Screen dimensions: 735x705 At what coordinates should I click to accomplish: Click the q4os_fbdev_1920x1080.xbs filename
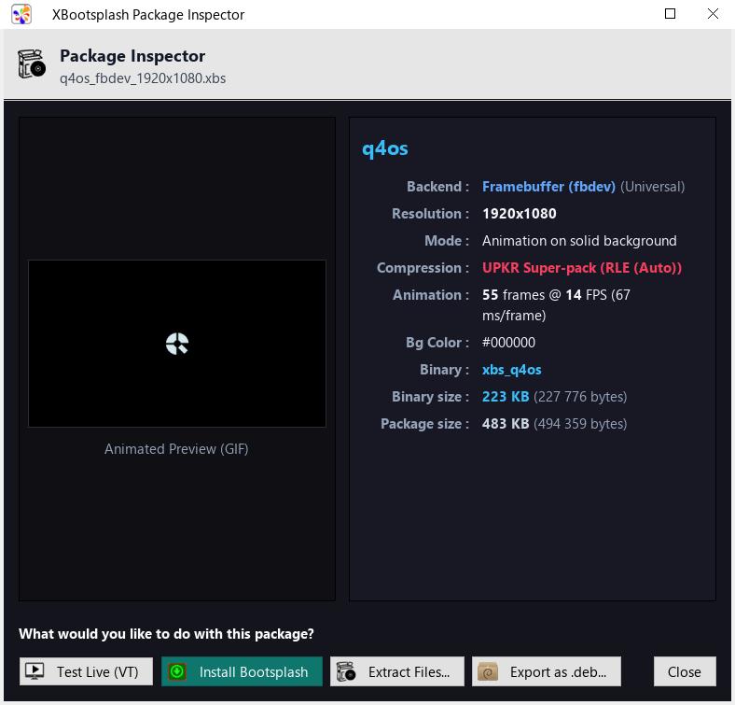(x=143, y=78)
